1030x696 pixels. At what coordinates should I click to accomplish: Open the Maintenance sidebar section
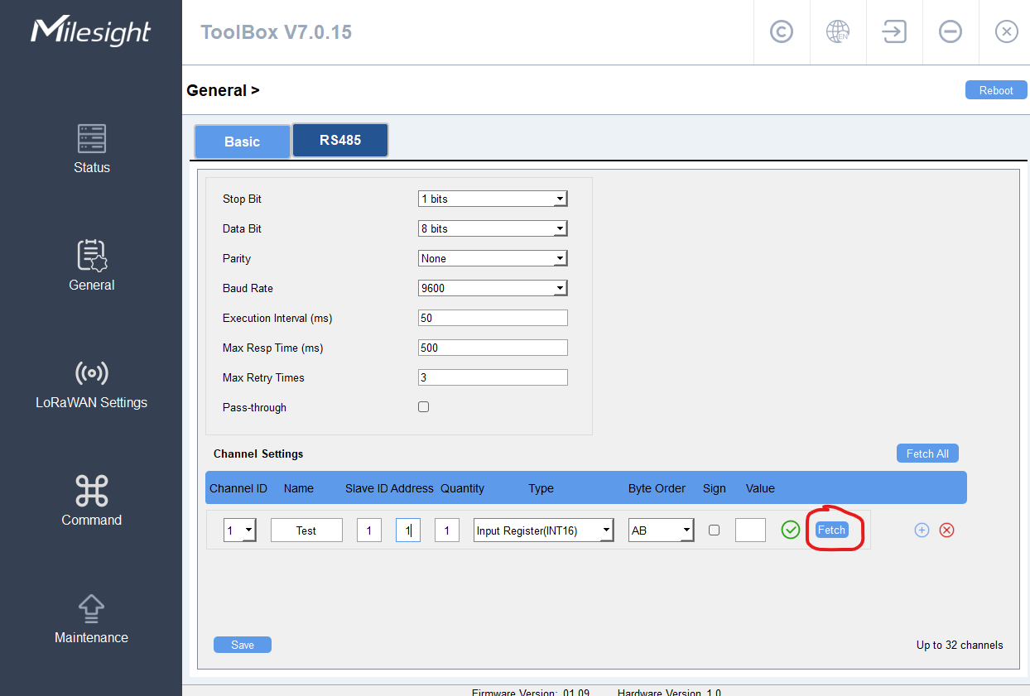click(91, 619)
